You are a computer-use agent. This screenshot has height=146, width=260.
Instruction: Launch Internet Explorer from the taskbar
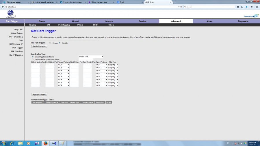click(12, 143)
